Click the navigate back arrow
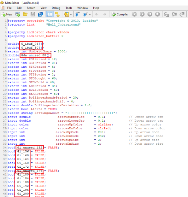This screenshot has height=197, width=188. pos(97,14)
